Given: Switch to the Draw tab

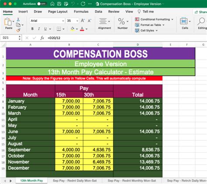Looking at the screenshot, I should [38, 11].
